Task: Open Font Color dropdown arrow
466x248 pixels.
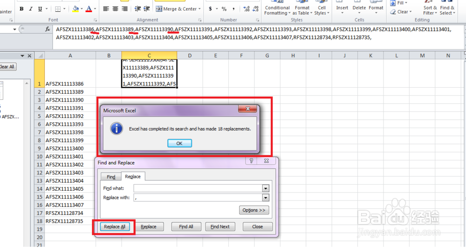Action: pyautogui.click(x=95, y=9)
